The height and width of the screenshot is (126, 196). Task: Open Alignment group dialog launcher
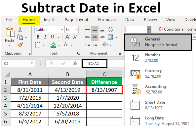[x=119, y=53]
